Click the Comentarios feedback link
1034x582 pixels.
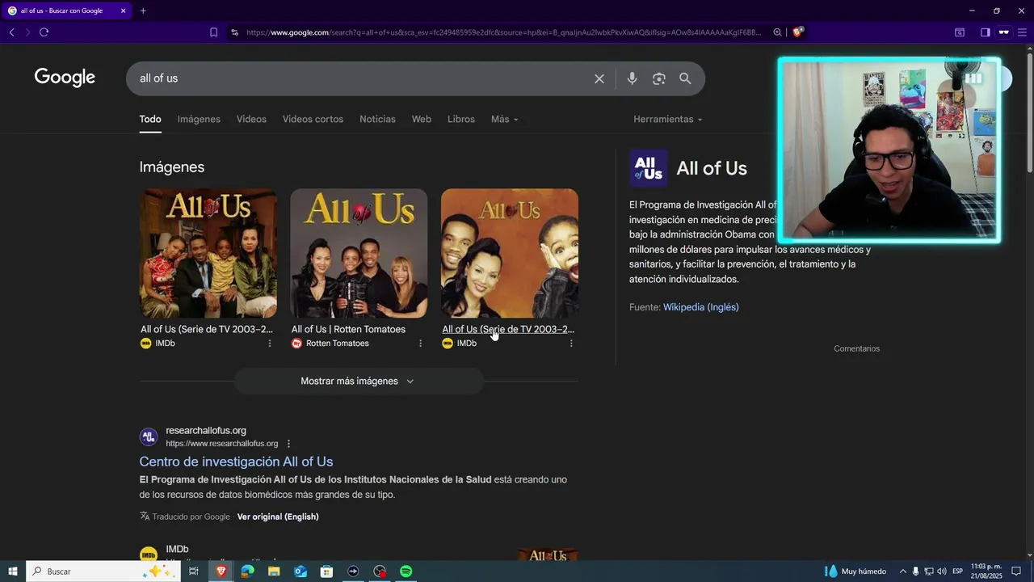pyautogui.click(x=857, y=348)
